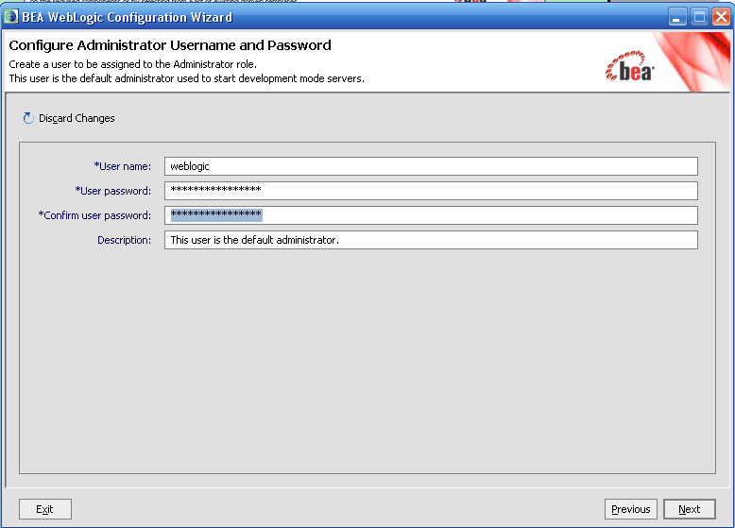Screen dimensions: 735x528
Task: Click the '*User name:' label
Action: pyautogui.click(x=123, y=166)
